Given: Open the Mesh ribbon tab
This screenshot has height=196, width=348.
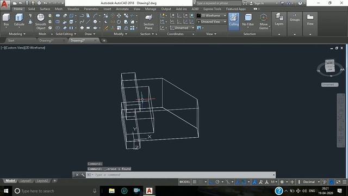Looking at the screenshot, I should click(x=59, y=9).
